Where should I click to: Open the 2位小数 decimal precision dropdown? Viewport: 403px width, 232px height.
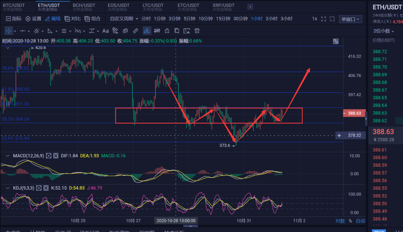point(384,31)
